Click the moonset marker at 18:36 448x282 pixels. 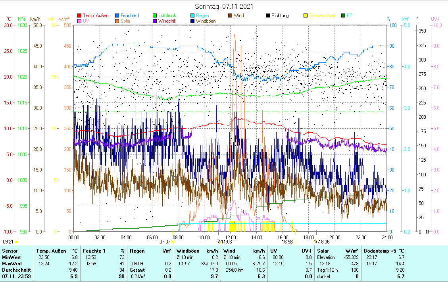pyautogui.click(x=315, y=241)
